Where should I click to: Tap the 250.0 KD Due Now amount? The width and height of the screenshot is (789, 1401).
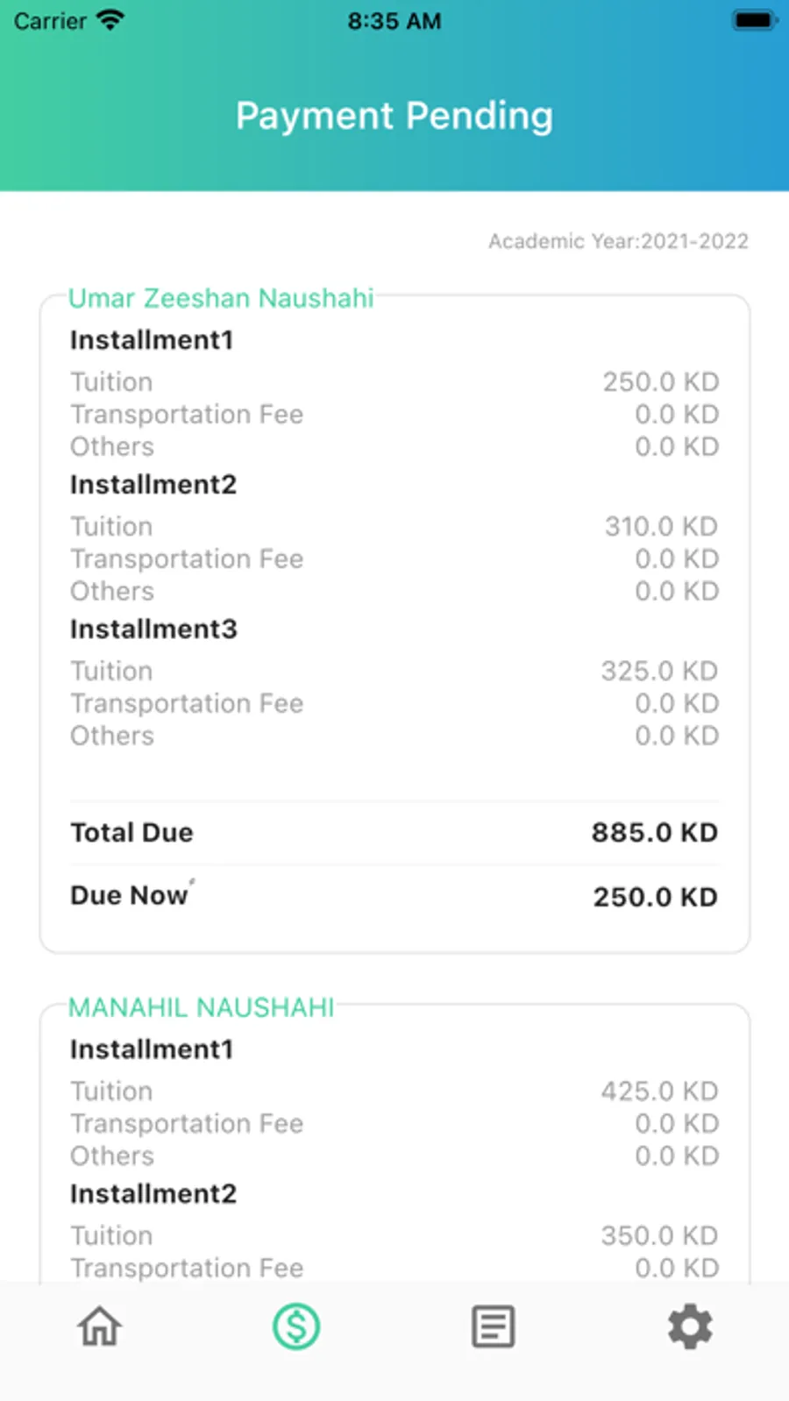click(655, 897)
